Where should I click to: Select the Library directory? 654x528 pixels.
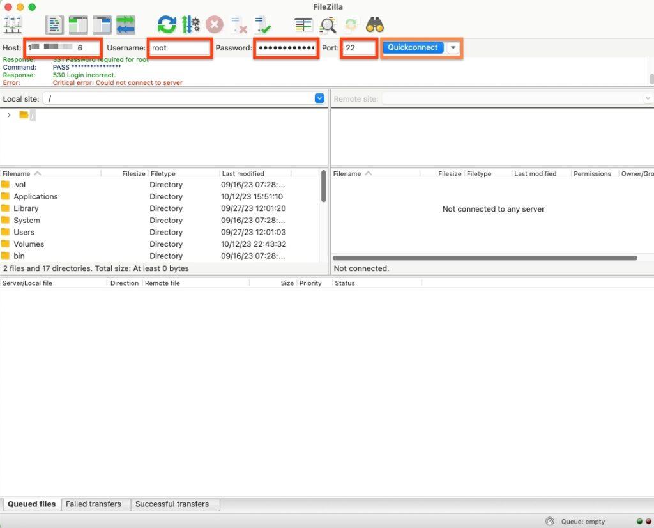pyautogui.click(x=159, y=208)
